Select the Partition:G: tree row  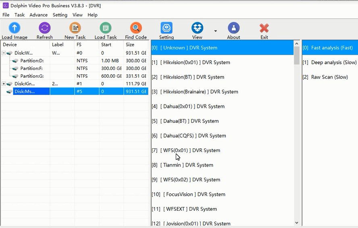[x=75, y=76]
